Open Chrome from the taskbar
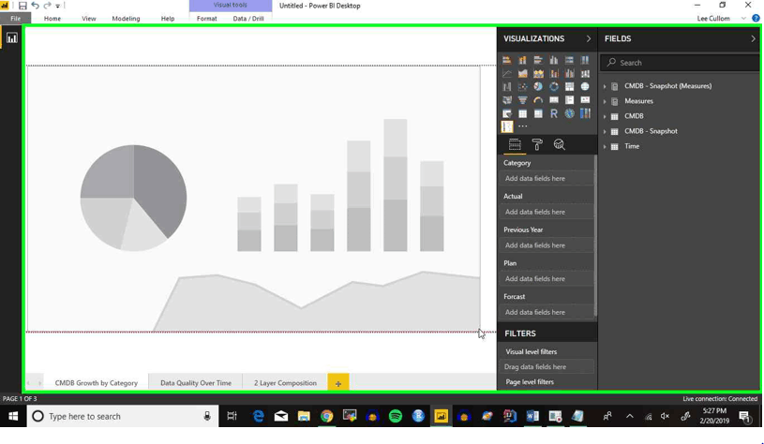 (x=326, y=416)
